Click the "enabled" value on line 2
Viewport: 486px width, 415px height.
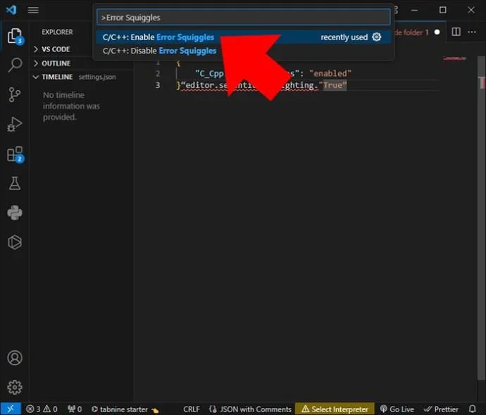(330, 73)
